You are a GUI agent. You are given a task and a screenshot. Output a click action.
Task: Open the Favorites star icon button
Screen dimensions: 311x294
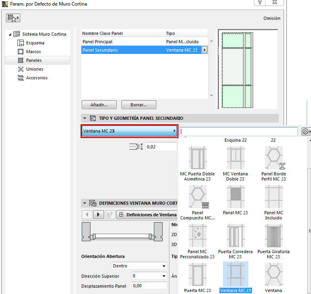point(13,18)
